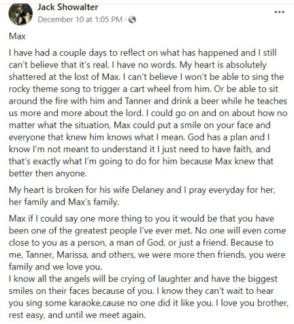The width and height of the screenshot is (294, 324).
Task: Click the line ending "better then anyone."
Action: click(48, 173)
